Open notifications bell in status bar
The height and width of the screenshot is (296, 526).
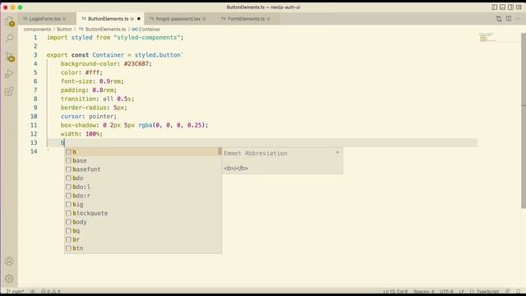[519, 291]
